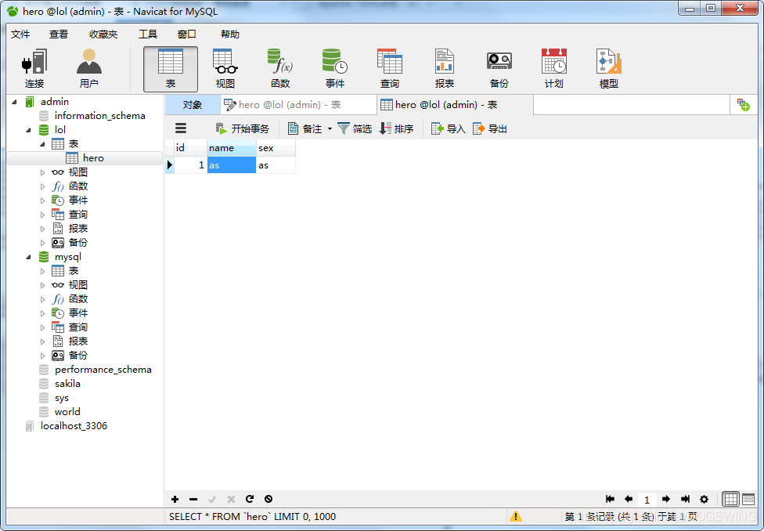764x531 pixels.
Task: Collapse the 表 node under lol
Action: (42, 144)
